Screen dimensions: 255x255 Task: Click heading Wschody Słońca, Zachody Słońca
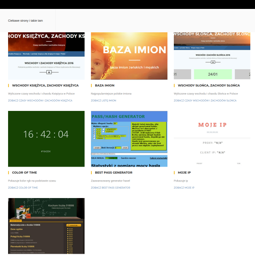tap(209, 85)
